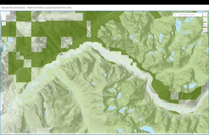Click the small blue lake at far left
The width and height of the screenshot is (209, 135).
coord(10,40)
